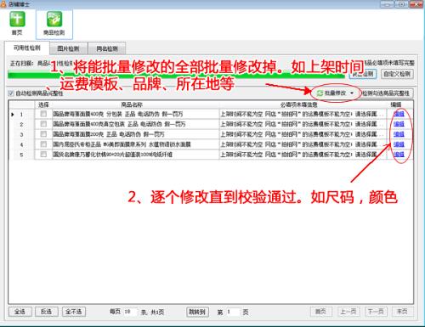425x327 pixels.
Task: Toggle 自动检测商品完整性 checkbox
Action: click(11, 93)
